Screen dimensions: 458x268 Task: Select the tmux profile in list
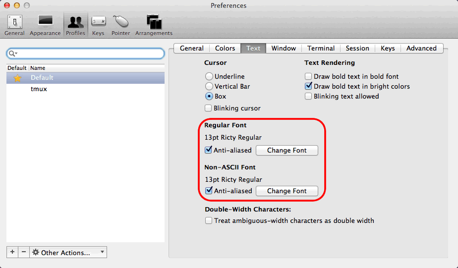(x=39, y=89)
